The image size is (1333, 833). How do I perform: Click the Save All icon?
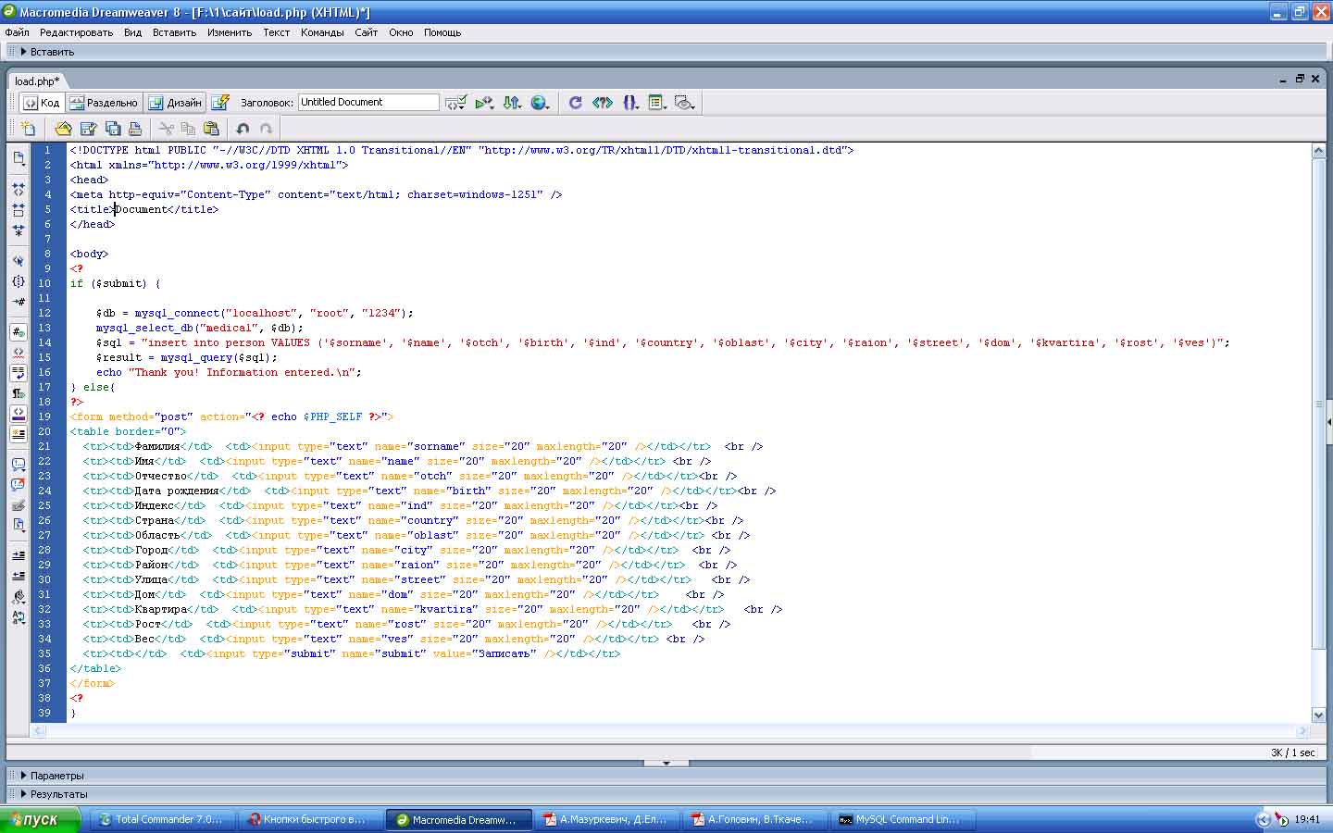point(112,129)
